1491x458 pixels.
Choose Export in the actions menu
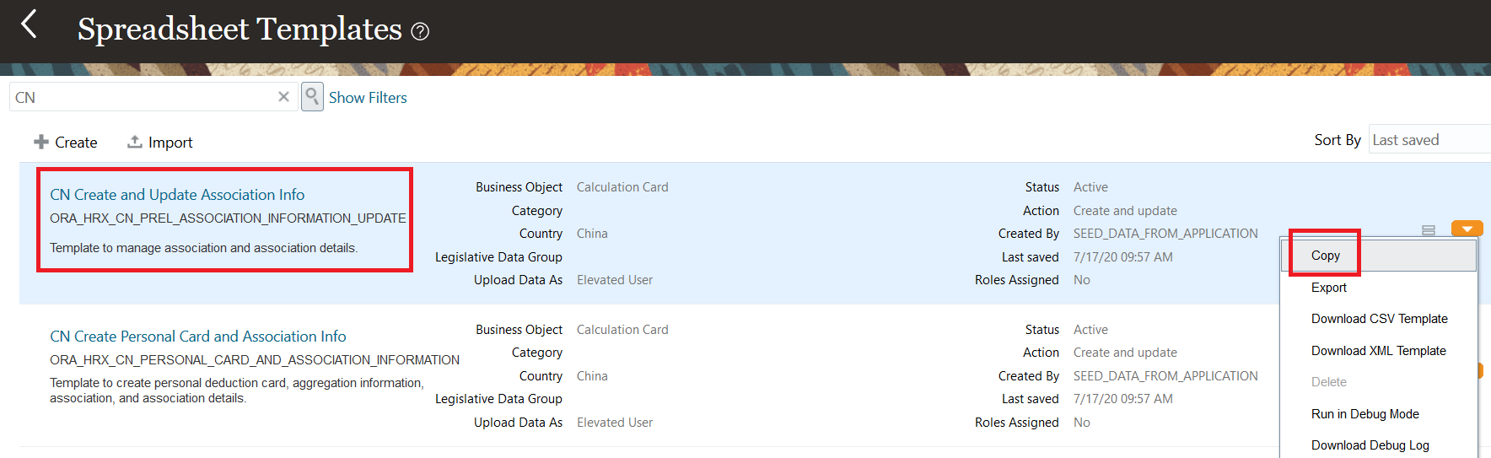(x=1328, y=288)
